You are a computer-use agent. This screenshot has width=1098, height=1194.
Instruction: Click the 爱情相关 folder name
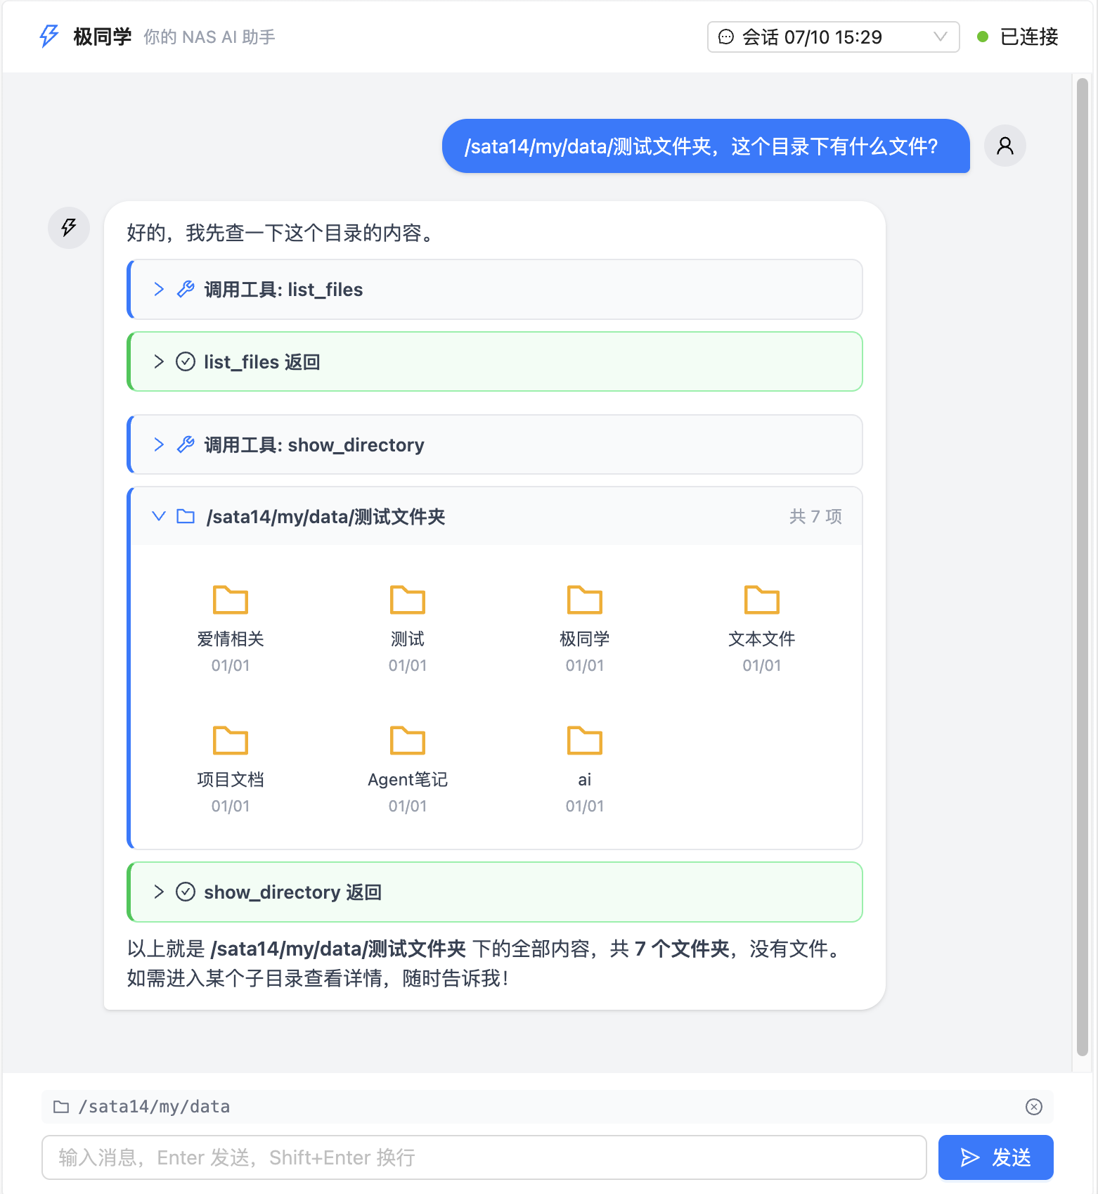tap(231, 638)
